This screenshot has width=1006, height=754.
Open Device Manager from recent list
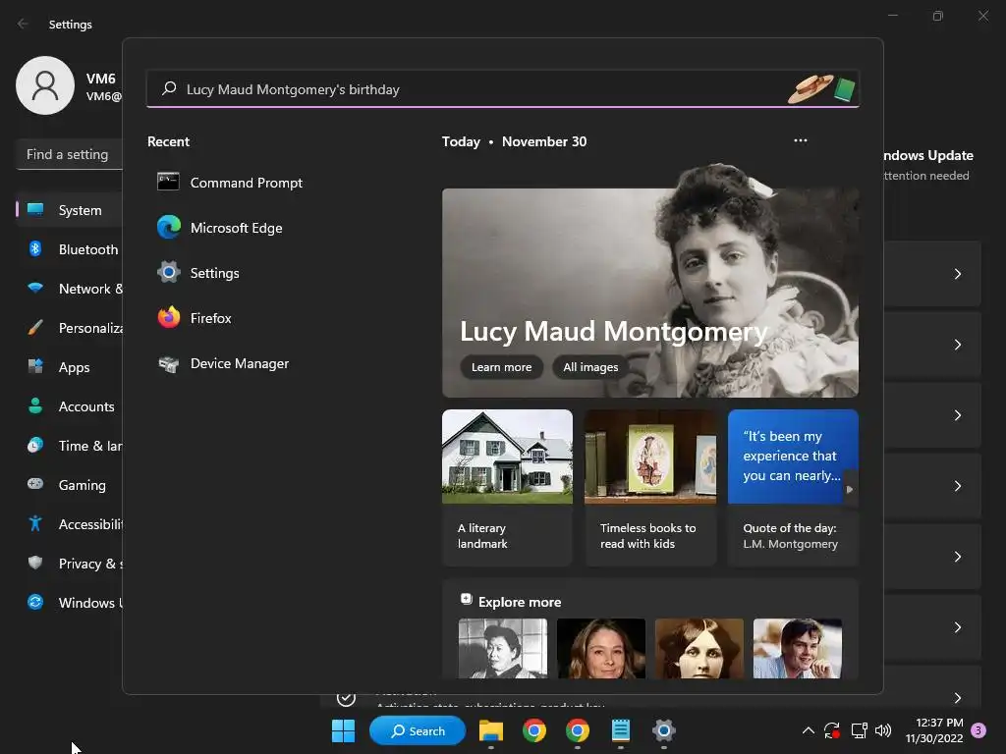point(224,363)
